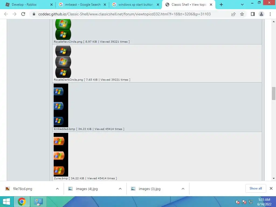This screenshot has height=207, width=276.
Task: Open a new browser tab
Action: (221, 5)
